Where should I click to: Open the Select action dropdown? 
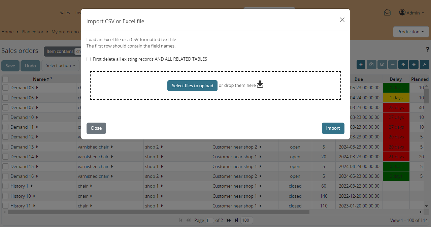[x=61, y=66]
